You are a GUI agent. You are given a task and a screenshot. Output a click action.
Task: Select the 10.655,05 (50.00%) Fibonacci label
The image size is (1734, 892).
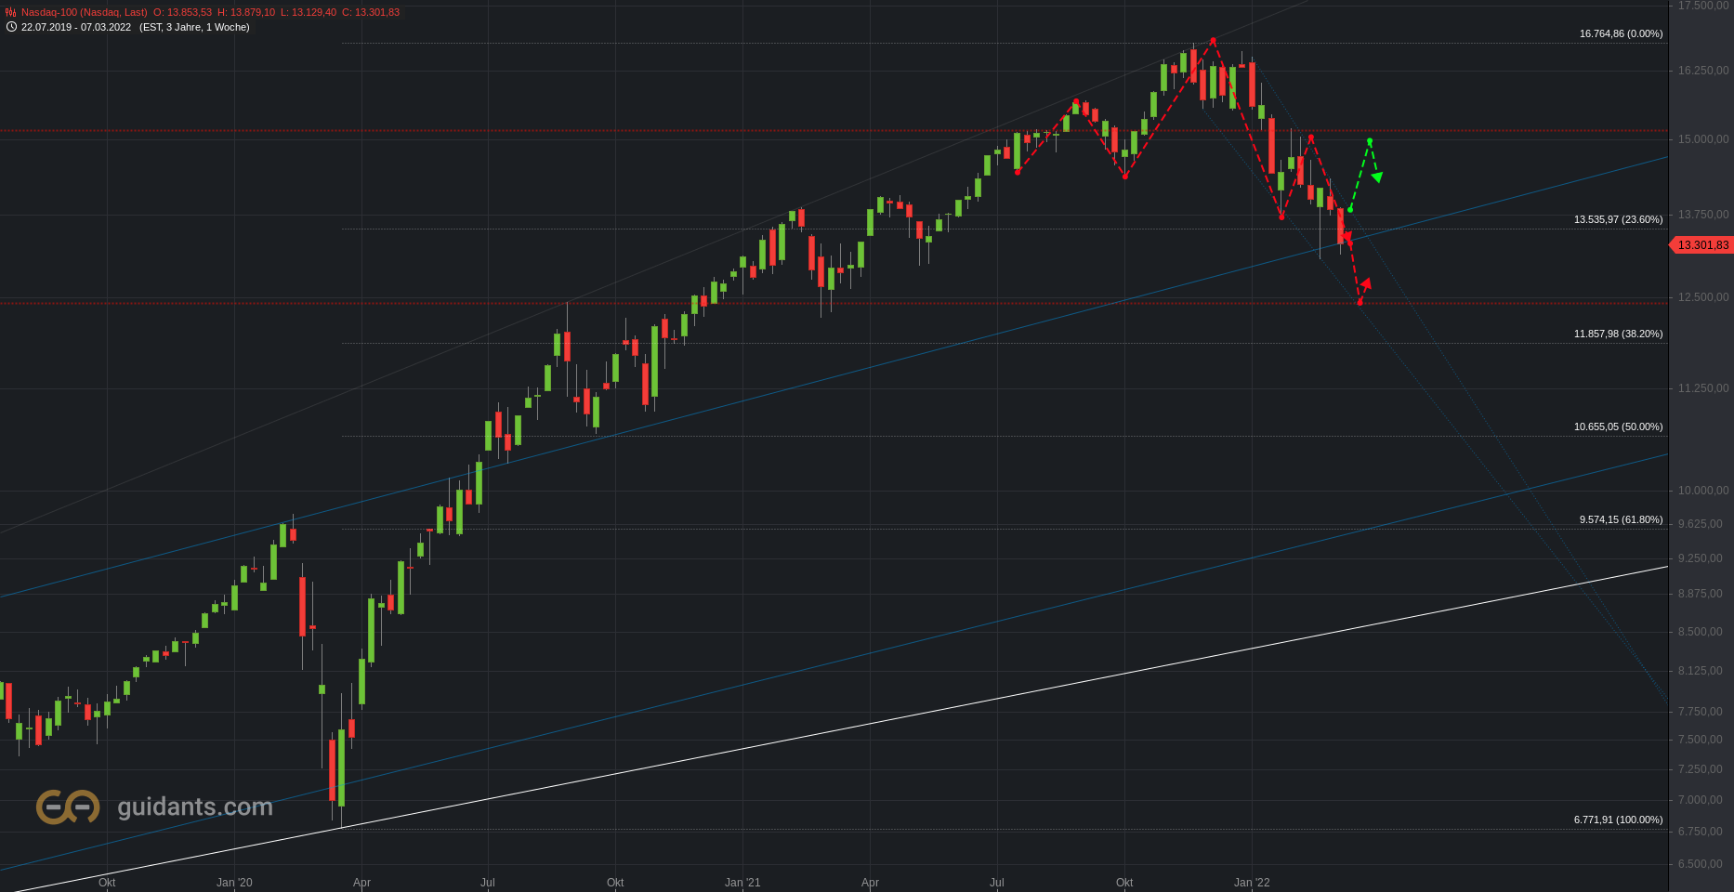point(1618,426)
